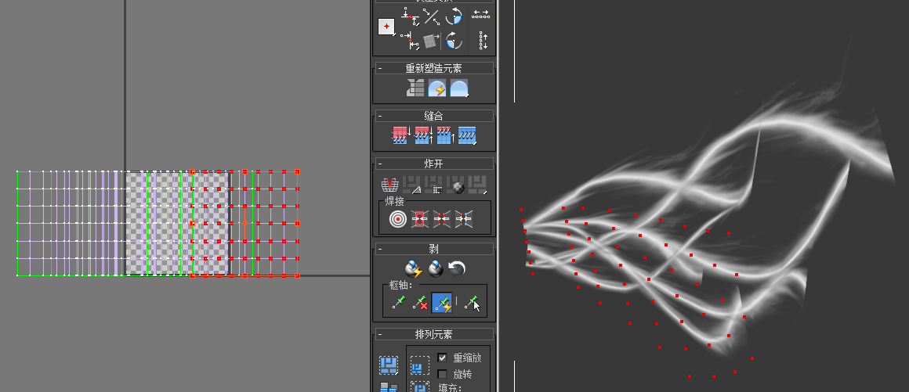Rotate selection 90 degrees counter-clockwise

click(454, 16)
